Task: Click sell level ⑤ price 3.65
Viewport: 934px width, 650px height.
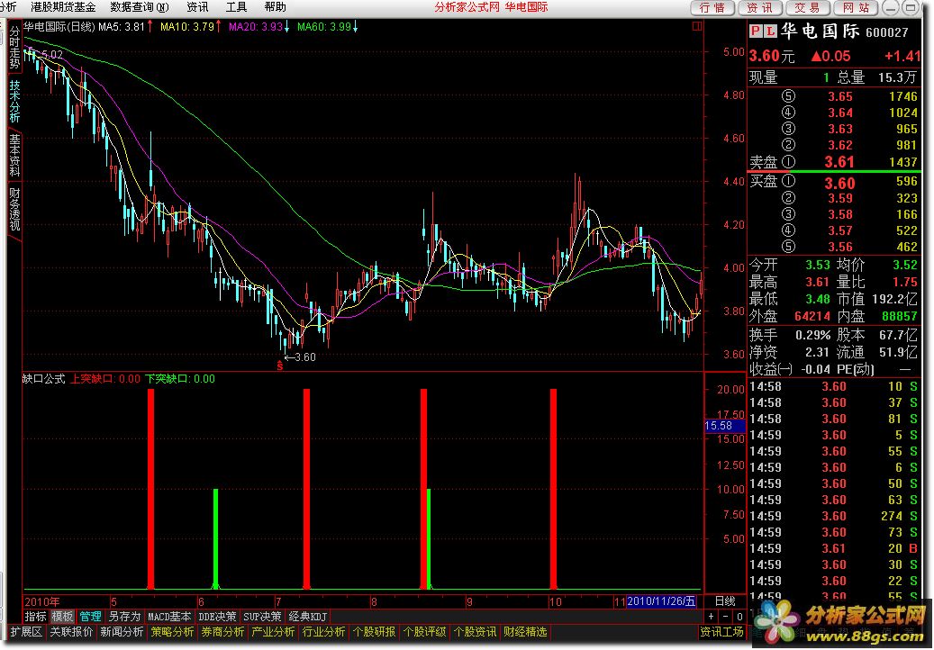Action: point(840,96)
